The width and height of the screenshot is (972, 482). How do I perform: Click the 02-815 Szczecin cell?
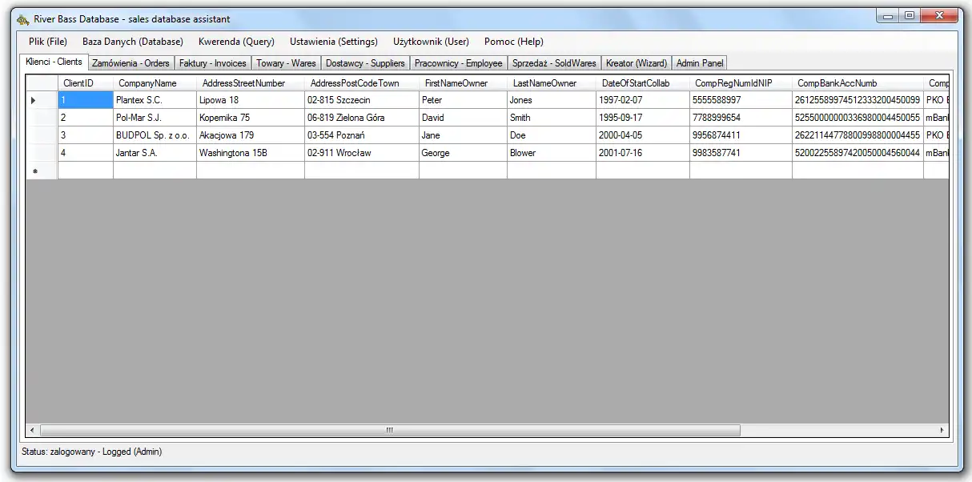coord(362,100)
